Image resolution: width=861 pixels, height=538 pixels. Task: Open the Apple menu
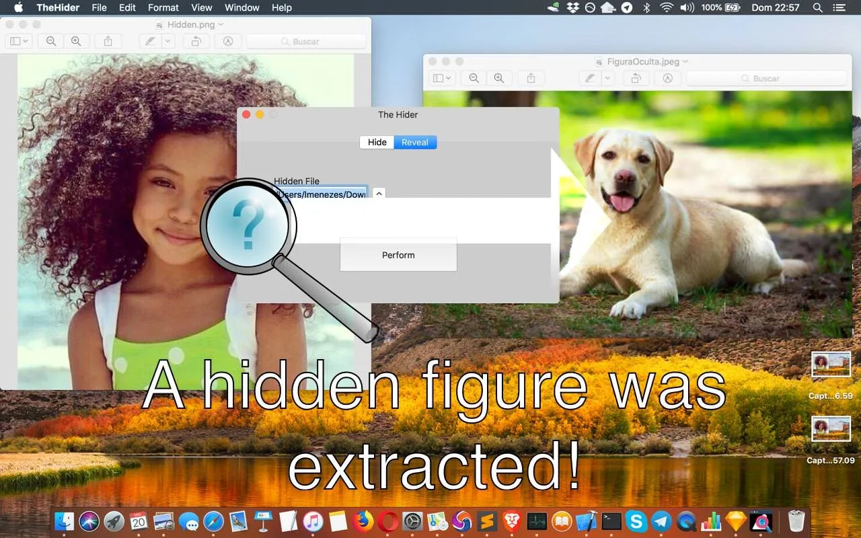[18, 7]
